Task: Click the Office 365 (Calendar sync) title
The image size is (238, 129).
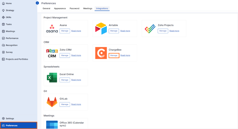Action: (72, 124)
